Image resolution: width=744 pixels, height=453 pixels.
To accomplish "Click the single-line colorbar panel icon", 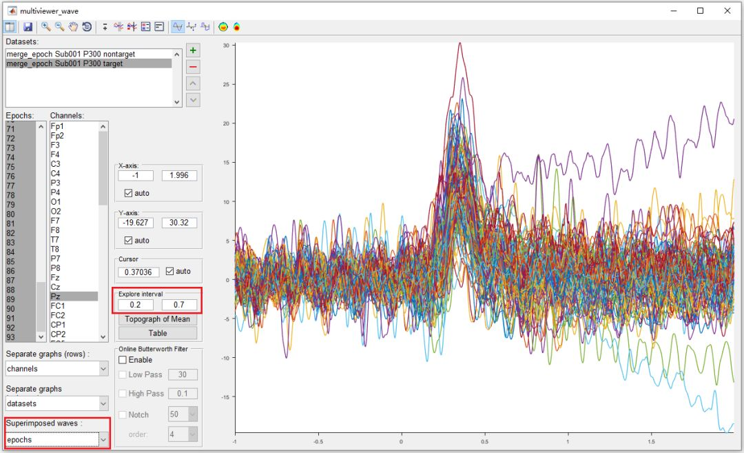I will (159, 27).
